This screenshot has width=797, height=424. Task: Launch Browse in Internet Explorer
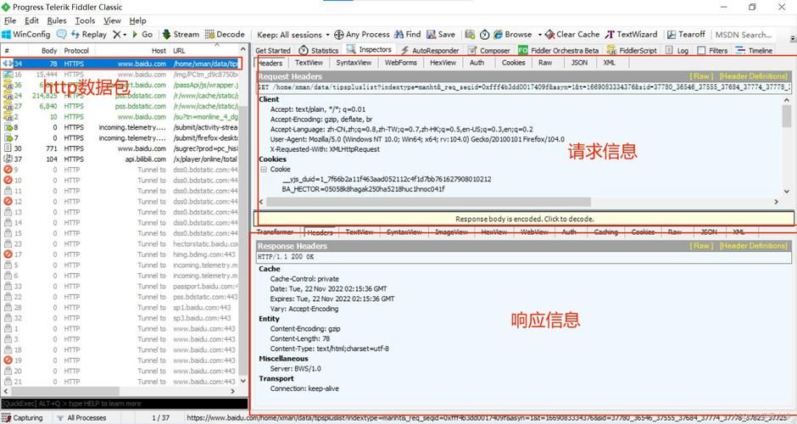pyautogui.click(x=512, y=35)
